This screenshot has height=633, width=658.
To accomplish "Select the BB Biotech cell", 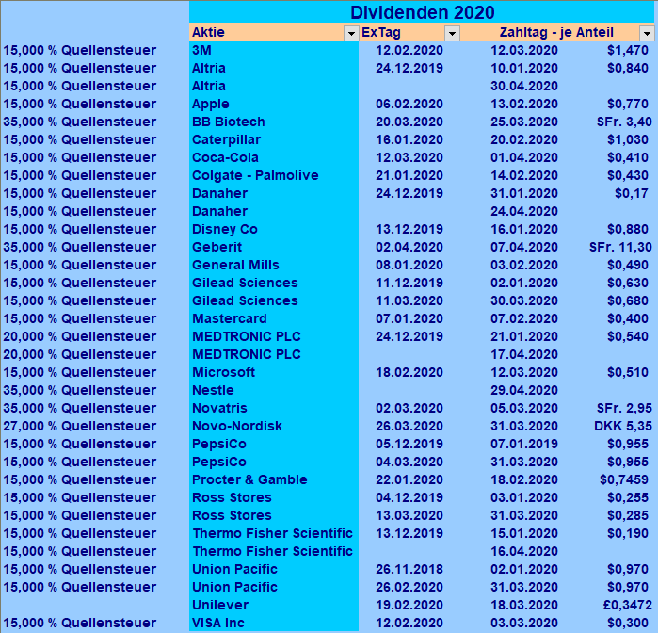I will point(274,122).
